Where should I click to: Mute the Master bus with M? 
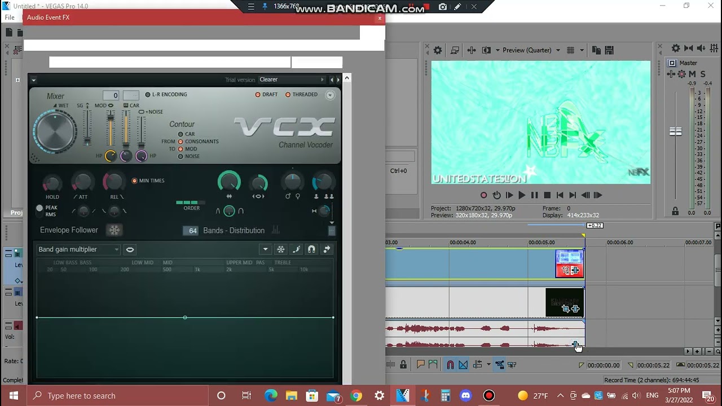pos(692,74)
